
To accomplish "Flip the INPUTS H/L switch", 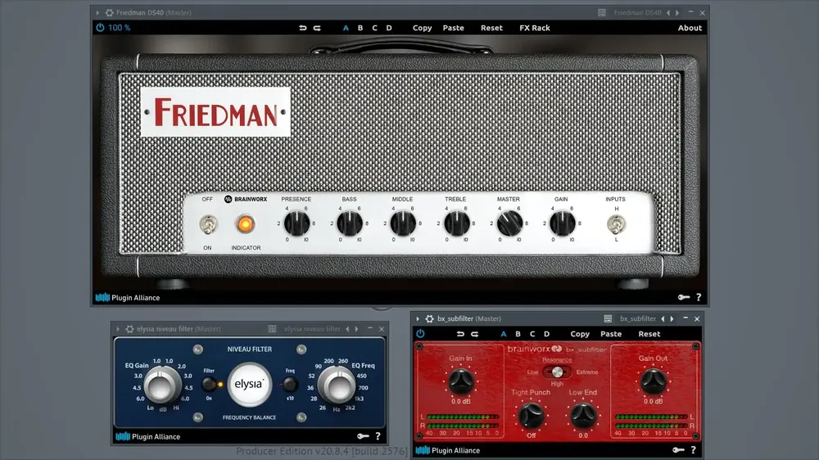I will [617, 224].
